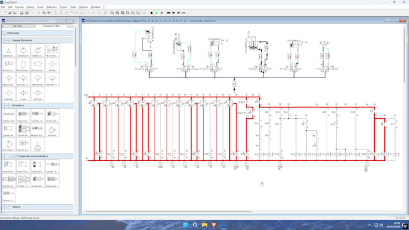Pause the running simulation
This screenshot has height=230, width=409.
(x=162, y=13)
